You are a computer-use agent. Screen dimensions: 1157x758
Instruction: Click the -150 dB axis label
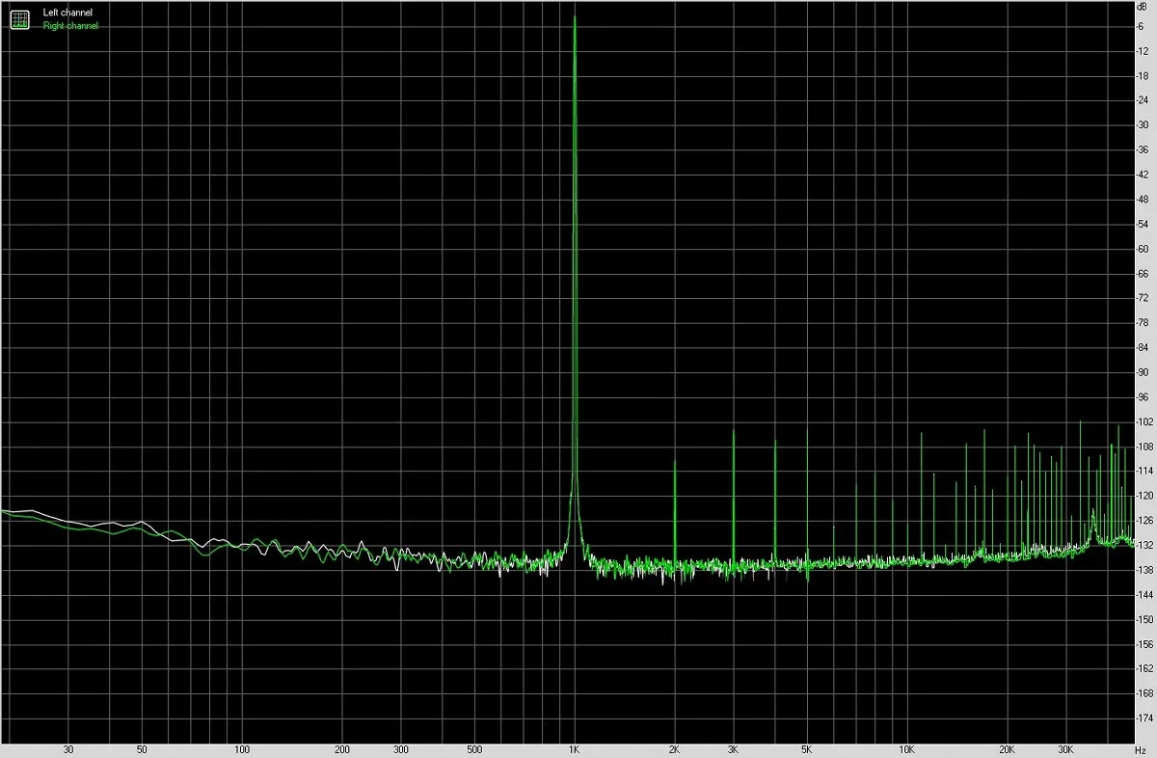tap(1143, 620)
